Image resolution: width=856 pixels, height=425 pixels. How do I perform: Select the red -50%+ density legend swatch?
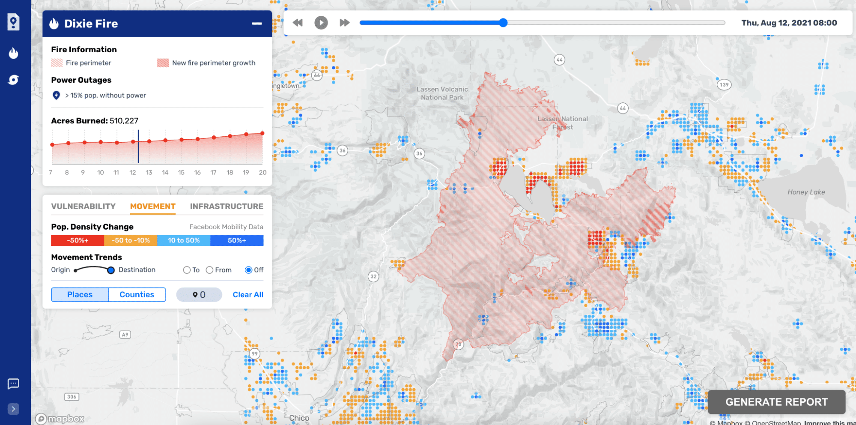pos(77,240)
